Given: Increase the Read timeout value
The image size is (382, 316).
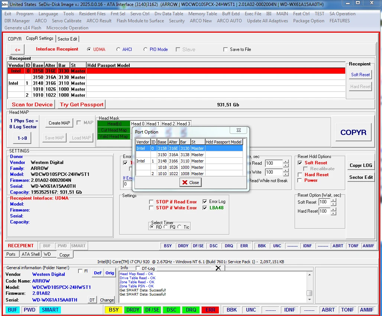Looking at the screenshot, I should click(x=286, y=161).
